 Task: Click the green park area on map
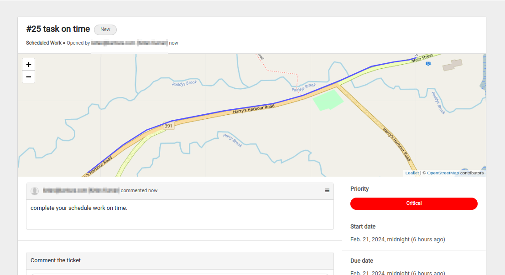pos(328,100)
